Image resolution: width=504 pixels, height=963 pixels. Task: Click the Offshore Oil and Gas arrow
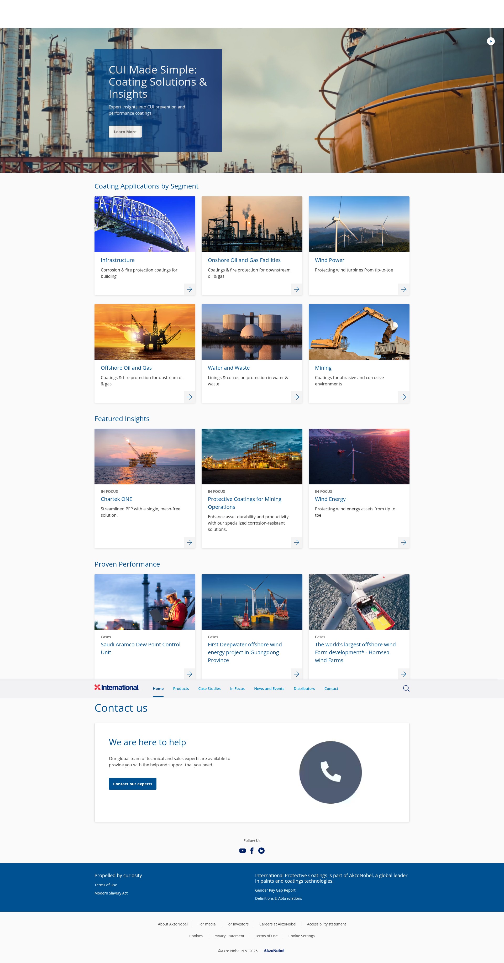[x=190, y=397]
